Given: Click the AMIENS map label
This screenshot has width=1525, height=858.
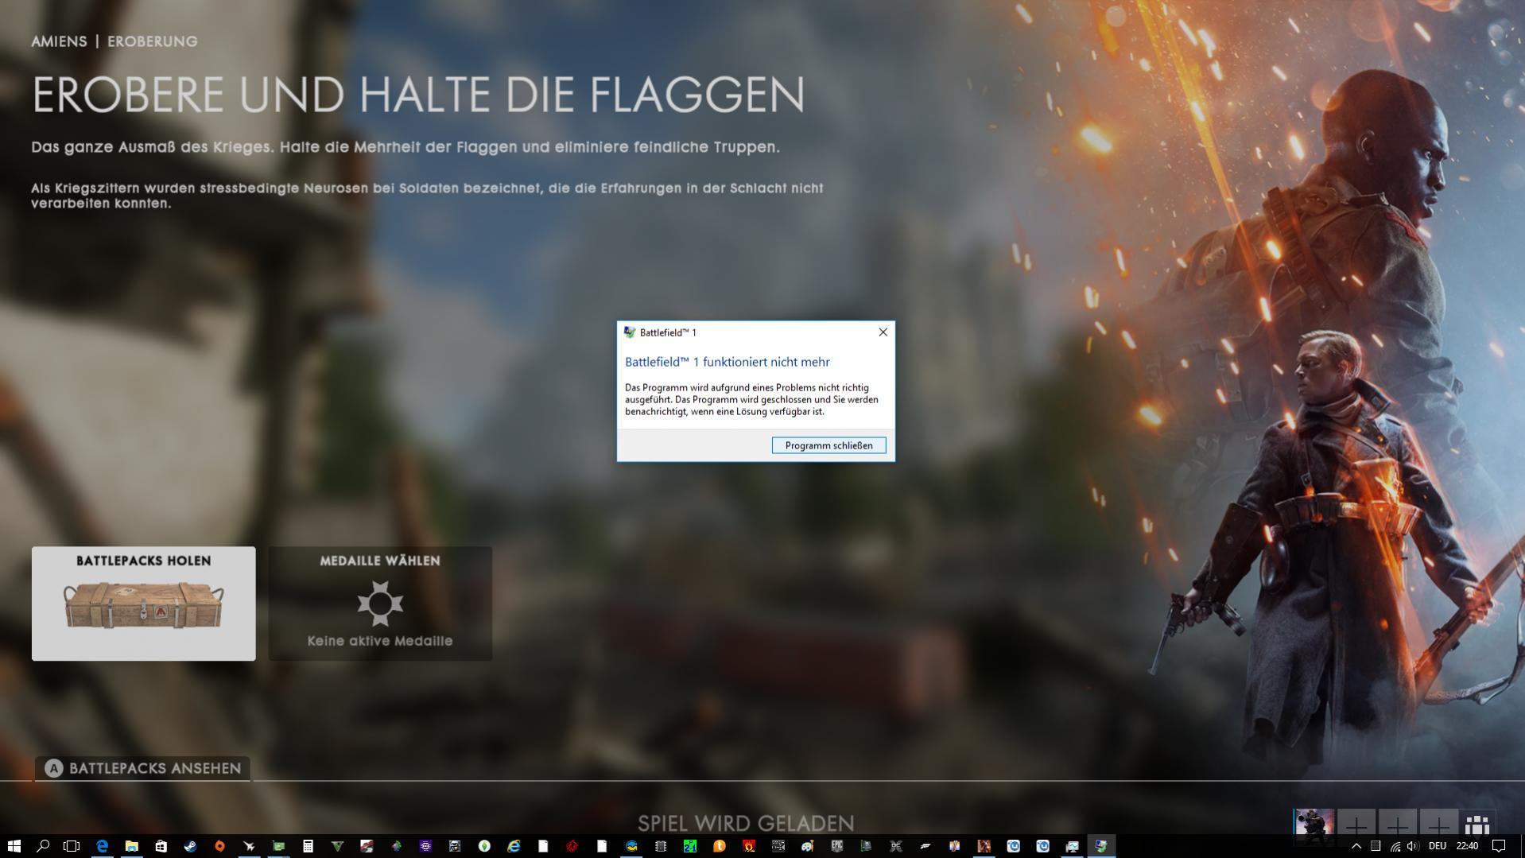Looking at the screenshot, I should click(x=59, y=41).
